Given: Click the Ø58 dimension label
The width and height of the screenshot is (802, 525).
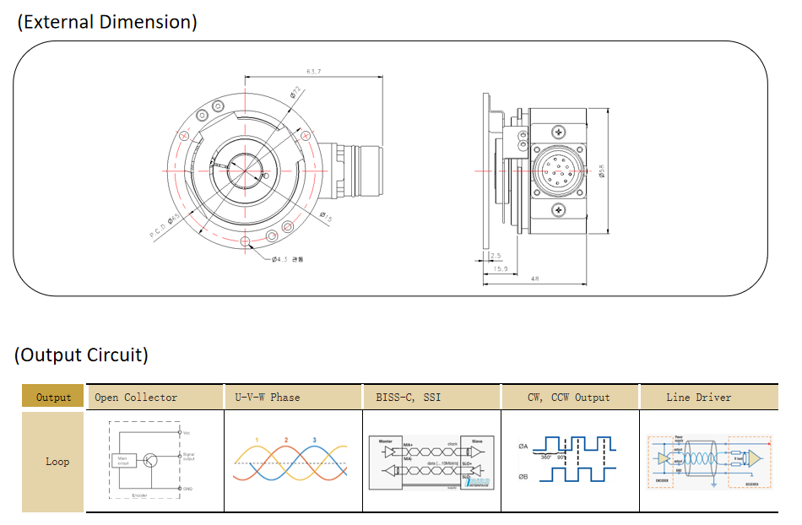Looking at the screenshot, I should (x=601, y=170).
